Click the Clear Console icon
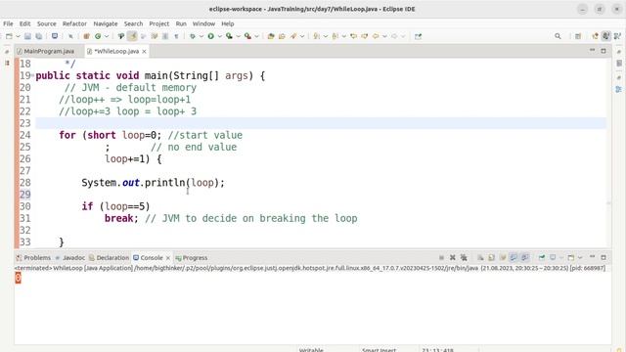Image resolution: width=626 pixels, height=352 pixels. coord(480,258)
